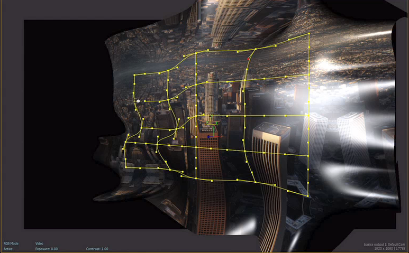This screenshot has height=253, width=409.
Task: Select the white highlighted vertex on the mesh's left edge
Action: click(x=138, y=101)
